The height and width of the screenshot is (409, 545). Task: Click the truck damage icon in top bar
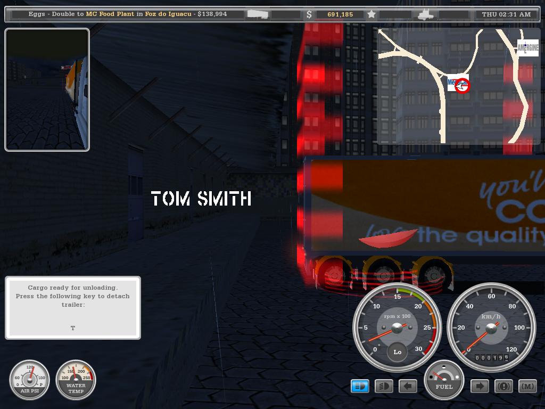425,14
